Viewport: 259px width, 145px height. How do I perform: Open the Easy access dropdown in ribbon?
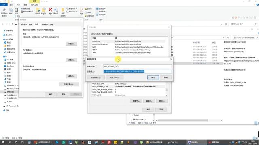72,12
